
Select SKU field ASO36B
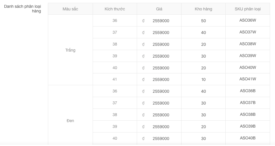248,91
